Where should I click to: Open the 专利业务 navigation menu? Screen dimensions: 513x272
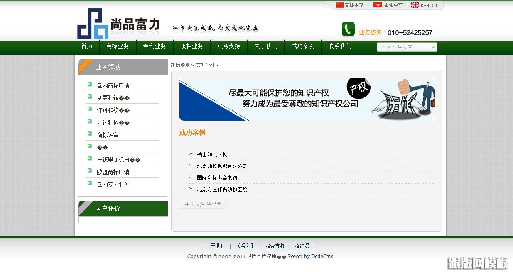tap(155, 46)
